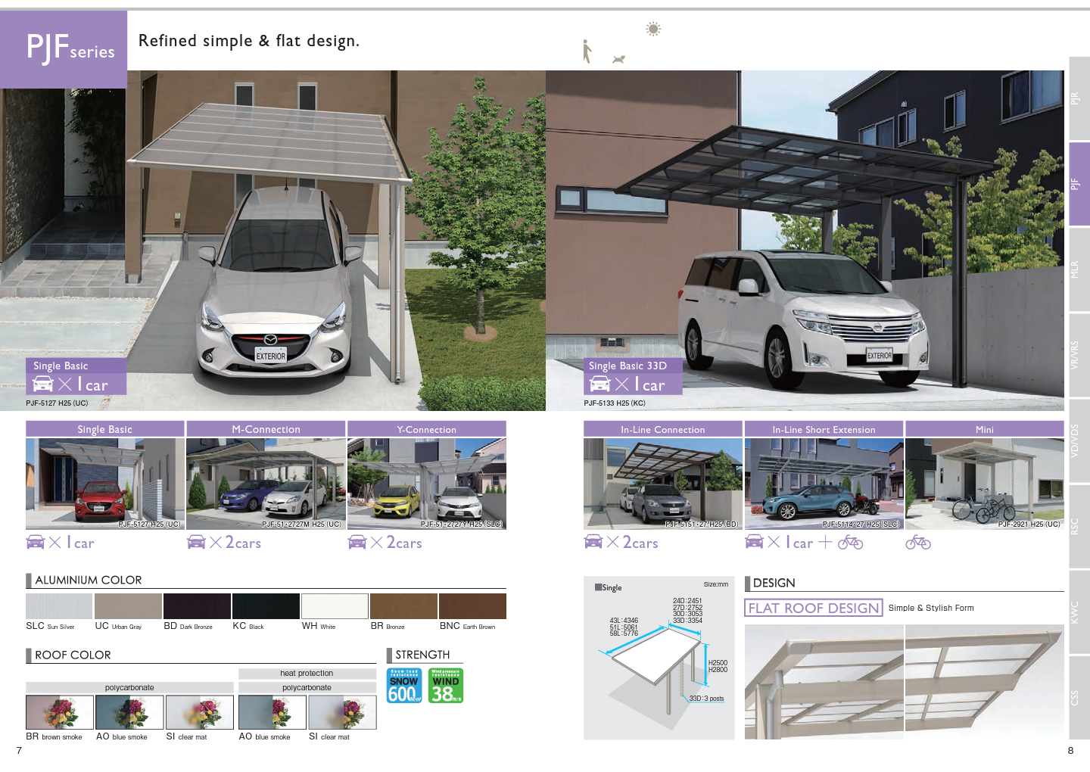Image resolution: width=1090 pixels, height=772 pixels.
Task: Click the FLAT ROOF DESIGN label box
Action: point(814,608)
